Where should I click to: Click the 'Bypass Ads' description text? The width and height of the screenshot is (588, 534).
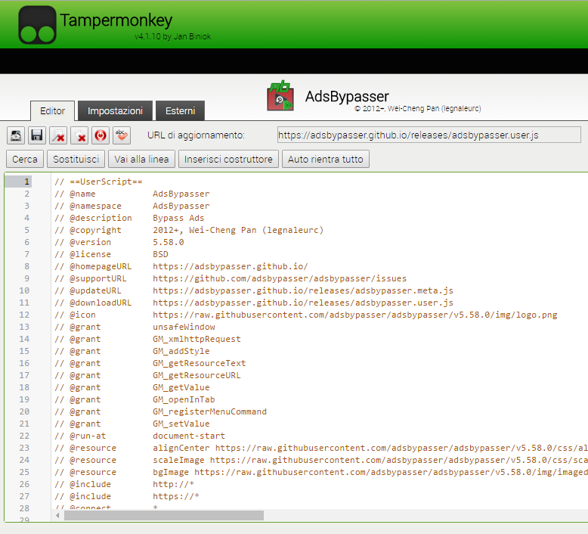point(178,218)
